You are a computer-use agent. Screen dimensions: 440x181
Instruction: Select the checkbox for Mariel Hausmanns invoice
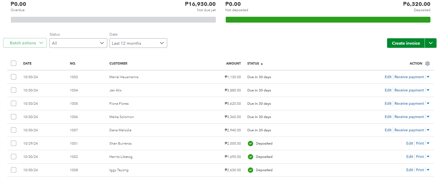click(14, 77)
